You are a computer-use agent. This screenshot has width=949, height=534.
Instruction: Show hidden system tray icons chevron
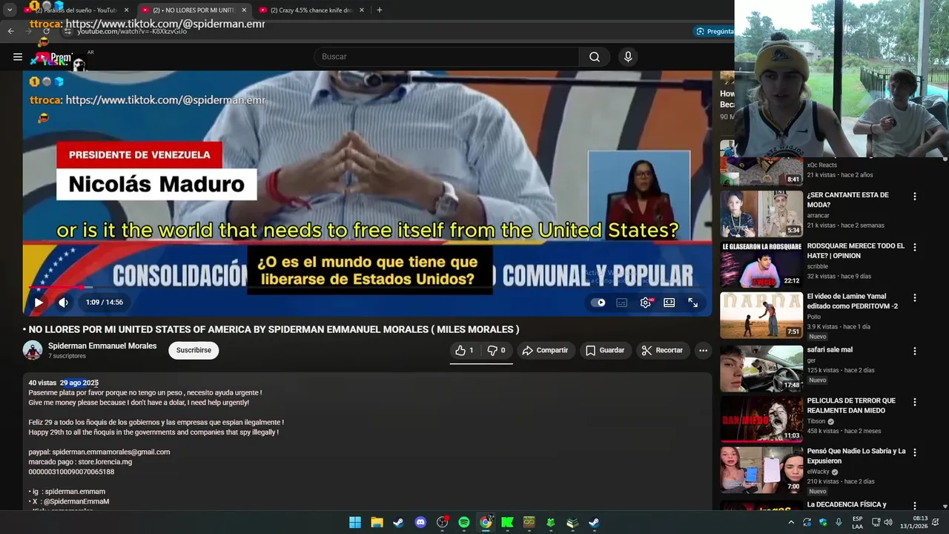point(791,522)
